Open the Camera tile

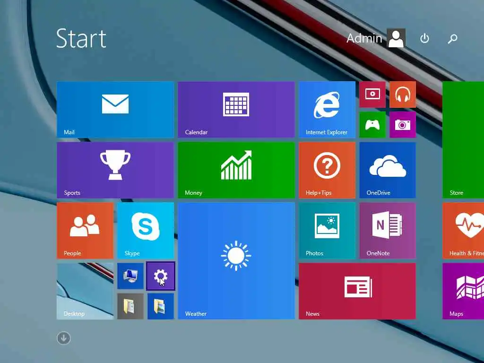(x=403, y=125)
